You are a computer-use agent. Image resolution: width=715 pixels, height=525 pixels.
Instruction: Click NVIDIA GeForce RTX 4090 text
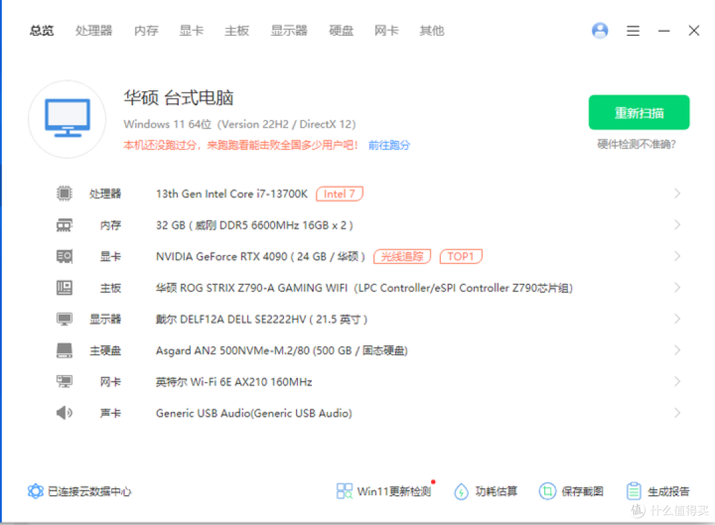click(261, 257)
